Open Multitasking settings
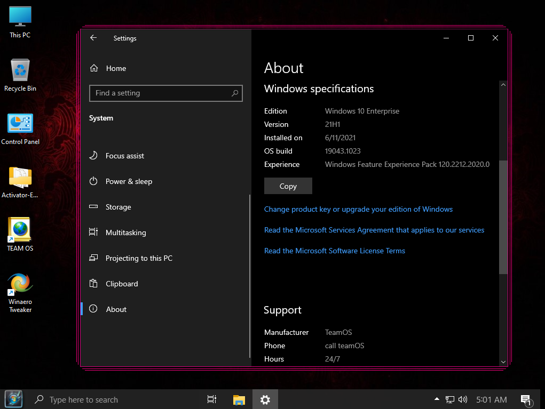The width and height of the screenshot is (545, 409). [x=126, y=232]
